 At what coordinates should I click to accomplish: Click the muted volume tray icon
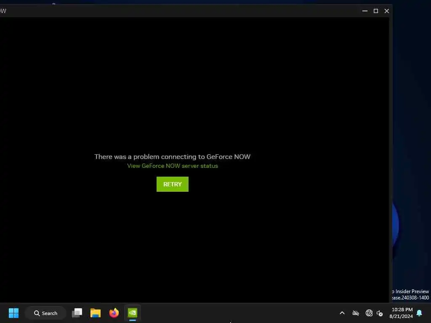coord(380,313)
